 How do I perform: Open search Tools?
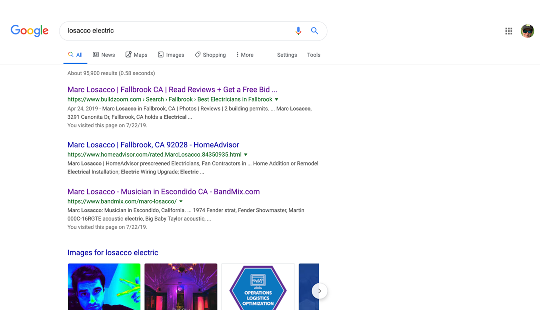[x=314, y=55]
